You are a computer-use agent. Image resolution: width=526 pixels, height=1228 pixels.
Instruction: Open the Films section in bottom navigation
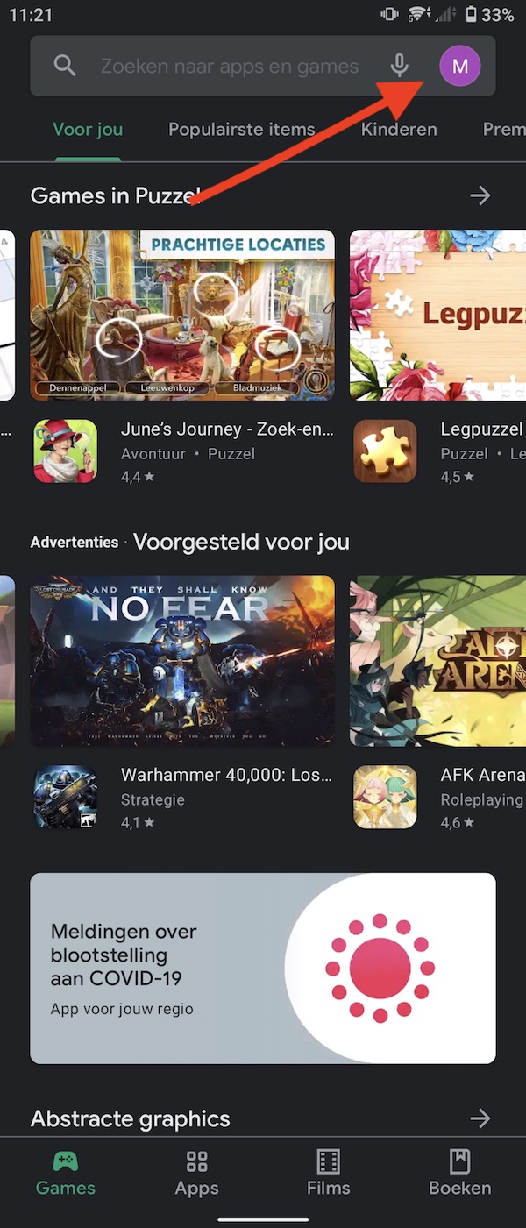(329, 1175)
